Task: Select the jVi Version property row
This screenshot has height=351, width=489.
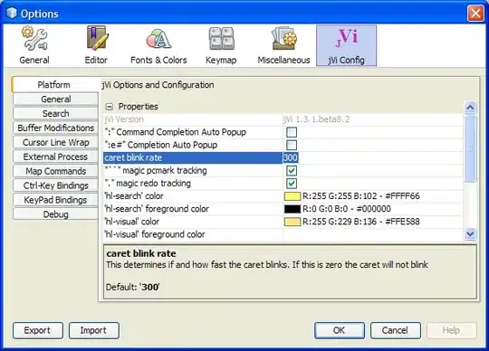Action: point(283,119)
